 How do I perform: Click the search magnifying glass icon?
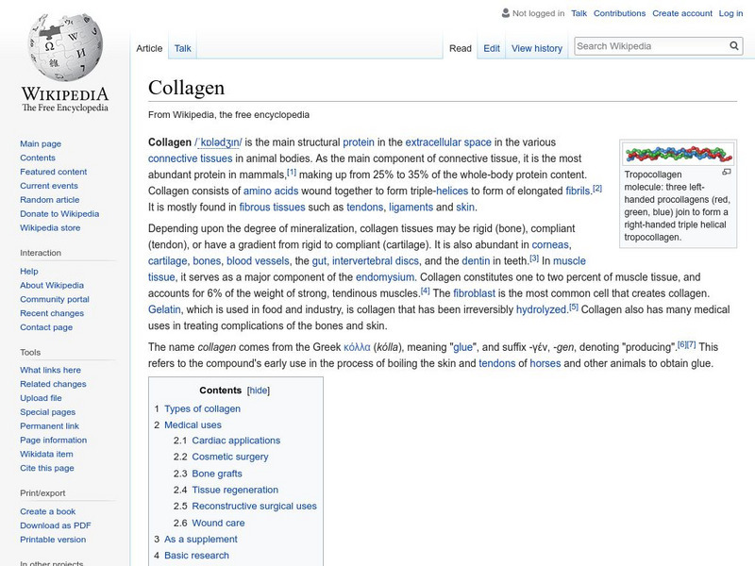tap(733, 44)
